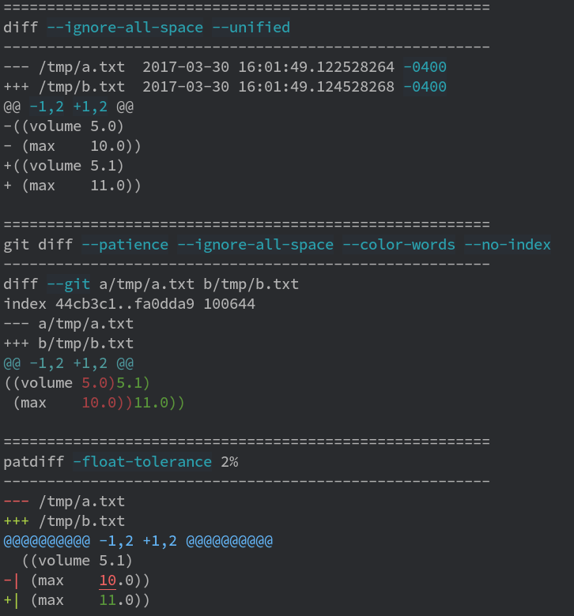
Task: Click the --git flag in diff header
Action: click(x=69, y=284)
